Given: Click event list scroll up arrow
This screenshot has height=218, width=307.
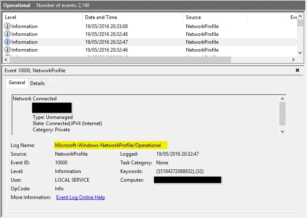Looking at the screenshot, I should pos(300,16).
